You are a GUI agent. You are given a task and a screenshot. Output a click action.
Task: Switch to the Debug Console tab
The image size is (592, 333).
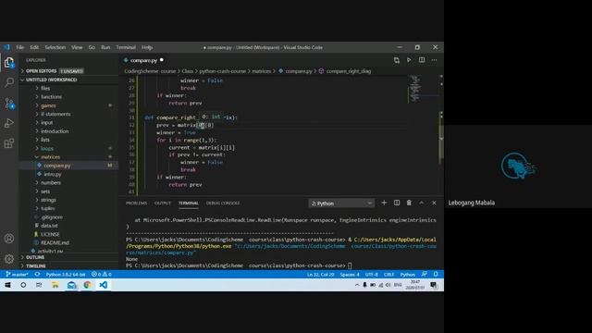point(223,203)
